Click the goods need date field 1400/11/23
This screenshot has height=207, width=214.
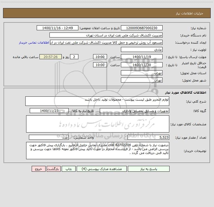pos(49,111)
